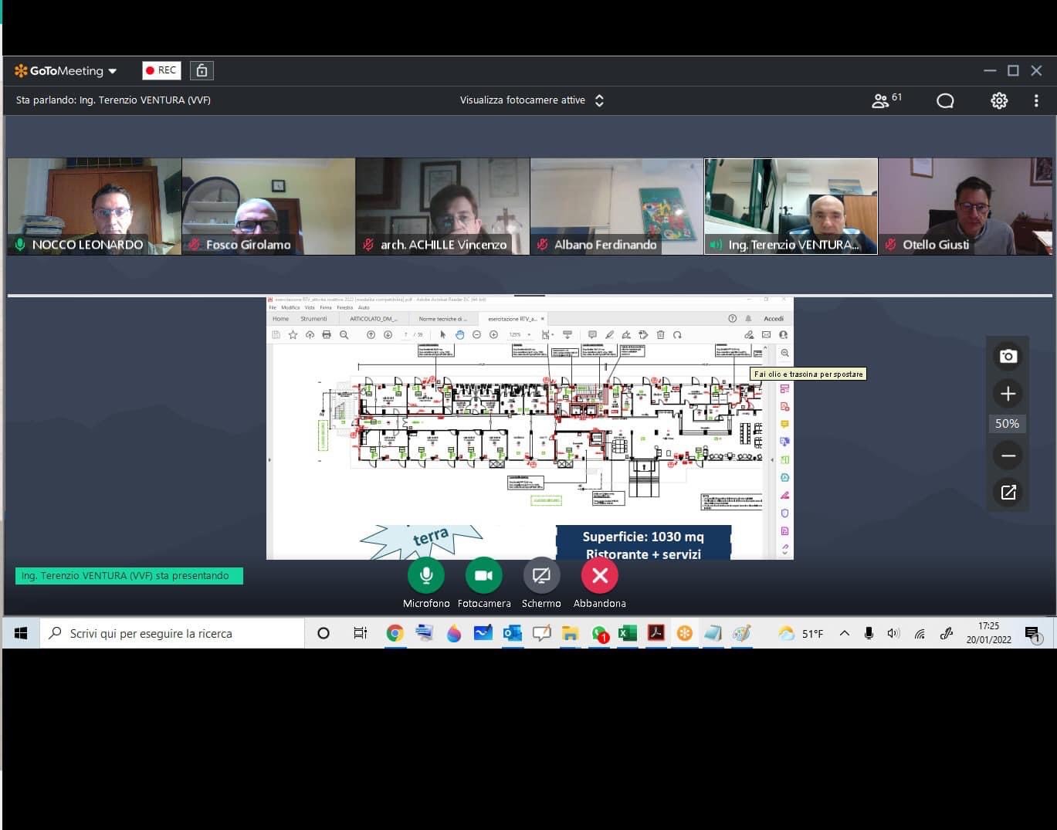
Task: Open Excel from the taskbar
Action: [628, 633]
